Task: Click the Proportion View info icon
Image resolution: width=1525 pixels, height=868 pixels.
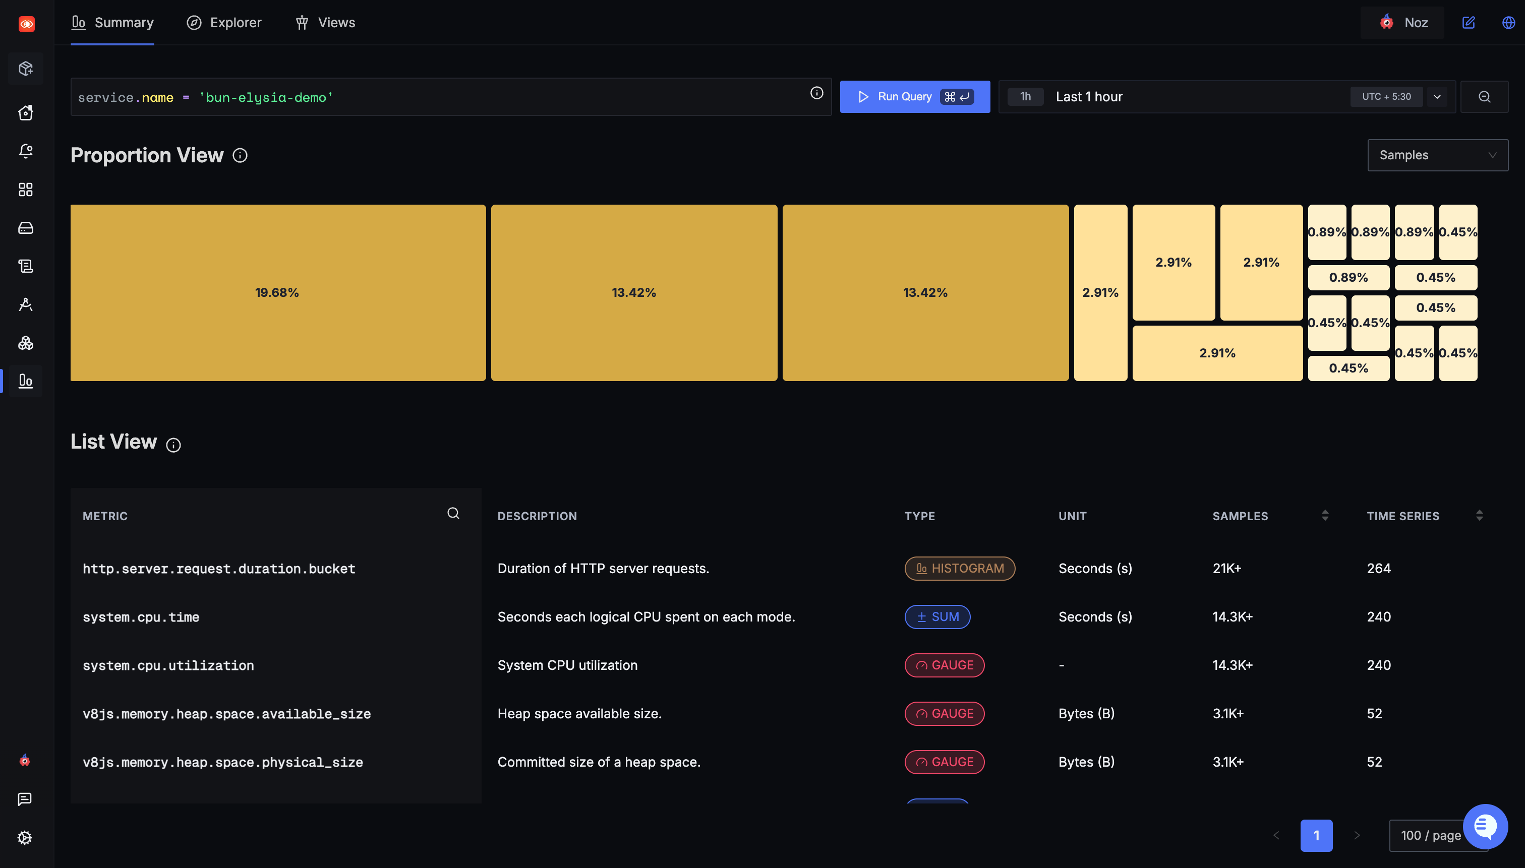Action: pos(240,156)
